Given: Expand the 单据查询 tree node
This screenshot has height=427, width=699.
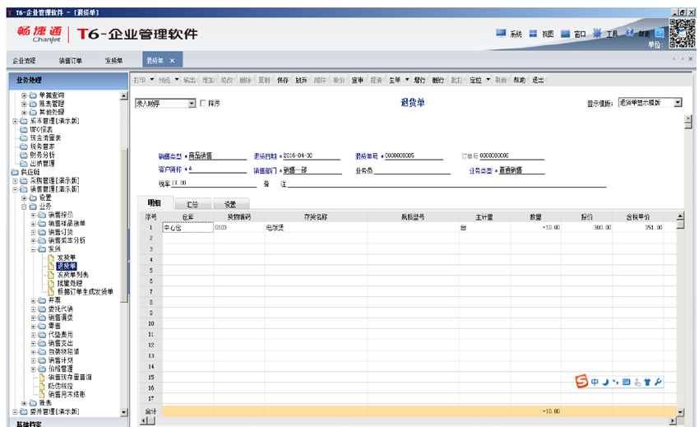Looking at the screenshot, I should pyautogui.click(x=24, y=95).
